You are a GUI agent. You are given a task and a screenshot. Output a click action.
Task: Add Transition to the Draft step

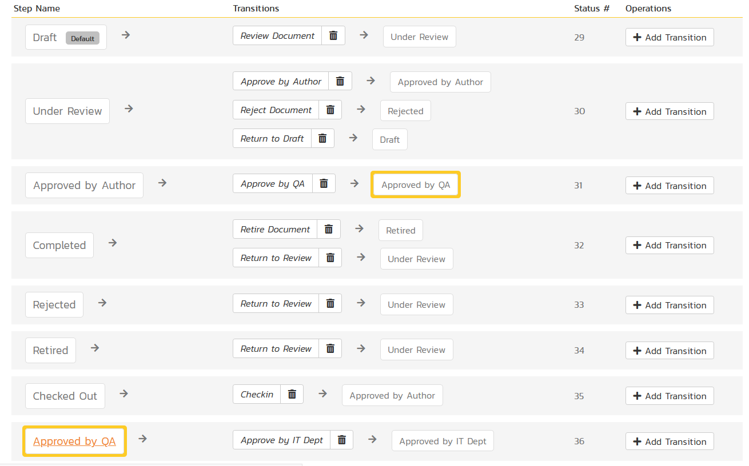(670, 37)
